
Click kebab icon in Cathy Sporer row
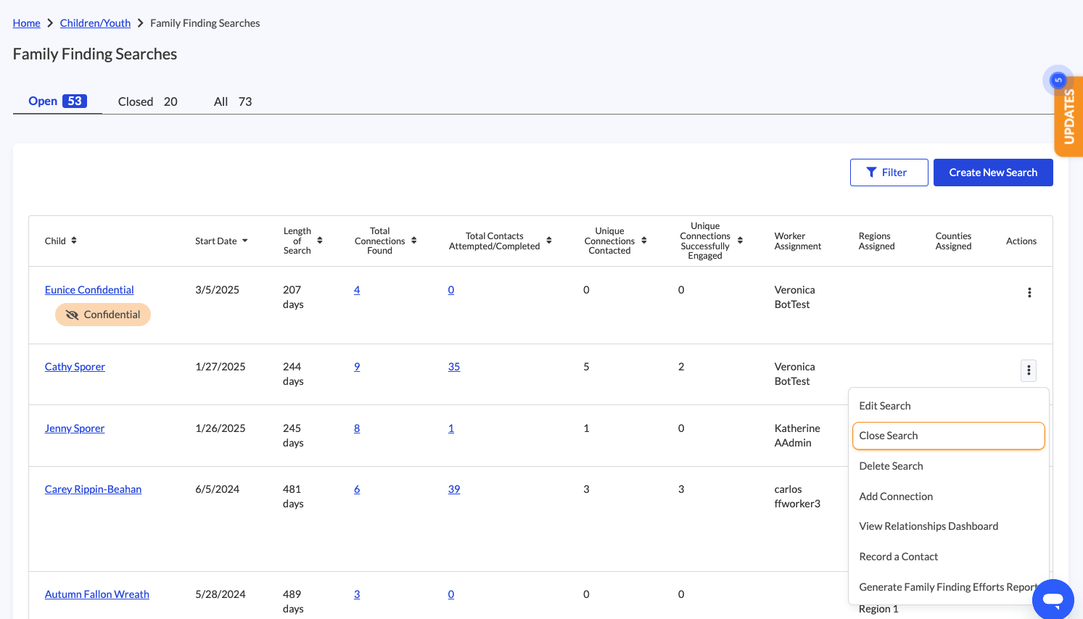(x=1028, y=370)
